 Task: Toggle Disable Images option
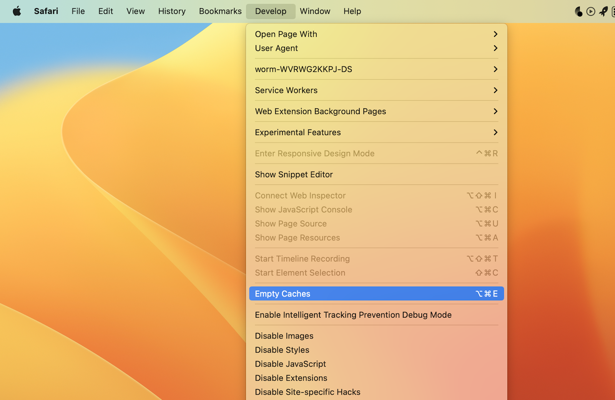(376, 336)
